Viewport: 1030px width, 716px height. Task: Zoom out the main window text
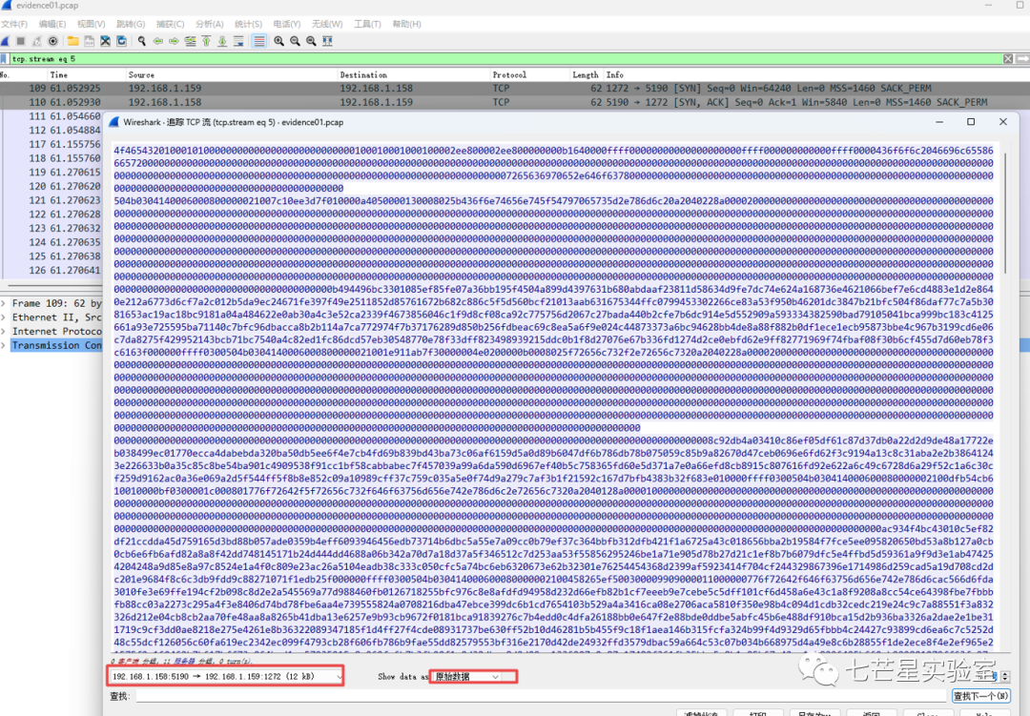click(296, 41)
